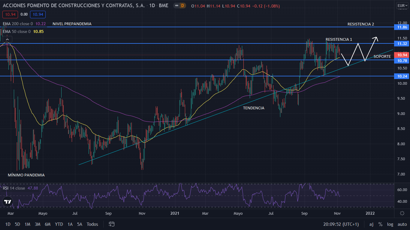Click the orange D data status badge
Viewport: 410px width, 230px height.
(182, 6)
